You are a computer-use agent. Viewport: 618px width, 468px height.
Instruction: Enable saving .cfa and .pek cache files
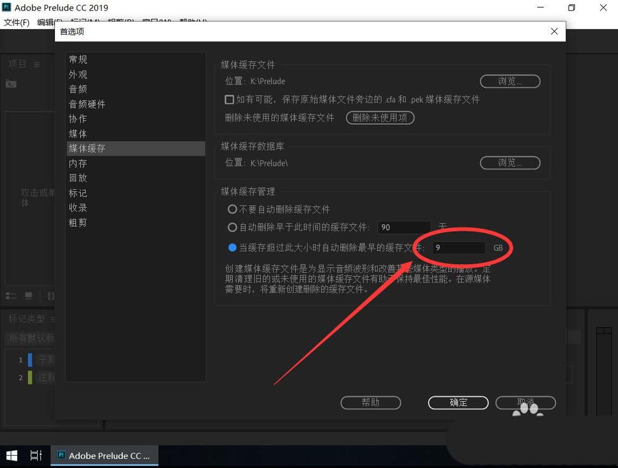[x=229, y=100]
